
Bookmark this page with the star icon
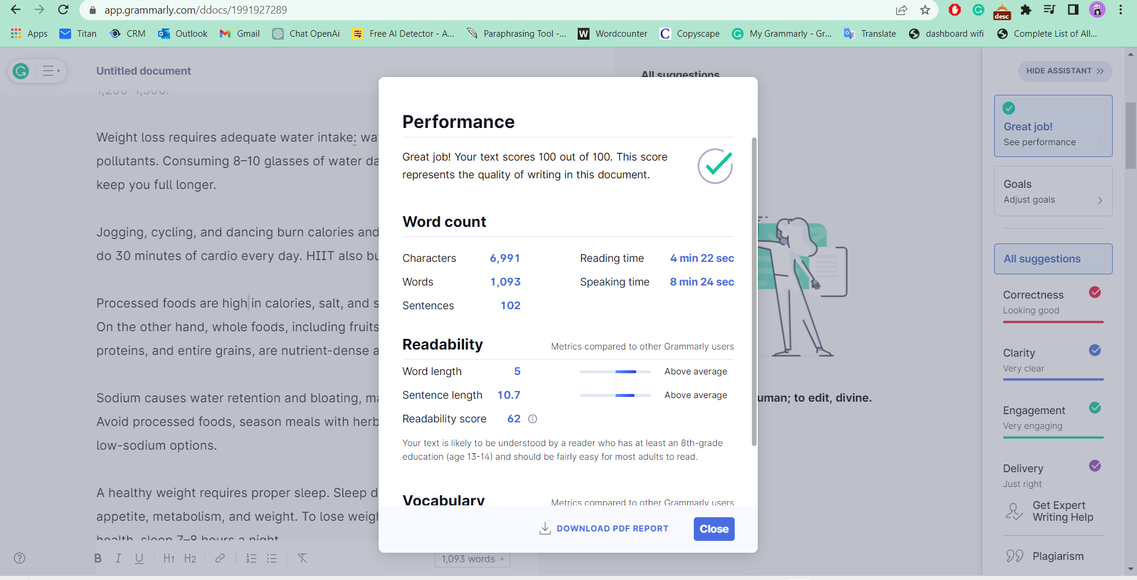925,10
